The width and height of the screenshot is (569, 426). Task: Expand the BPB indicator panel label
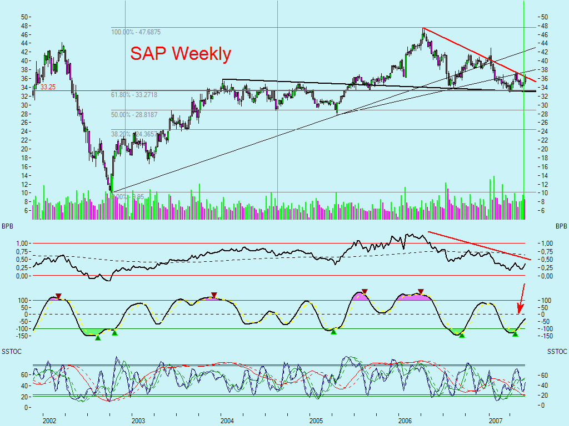[7, 225]
